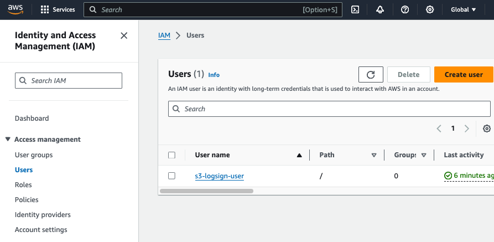Open Dashboard in the sidebar
The width and height of the screenshot is (494, 242).
tap(32, 119)
